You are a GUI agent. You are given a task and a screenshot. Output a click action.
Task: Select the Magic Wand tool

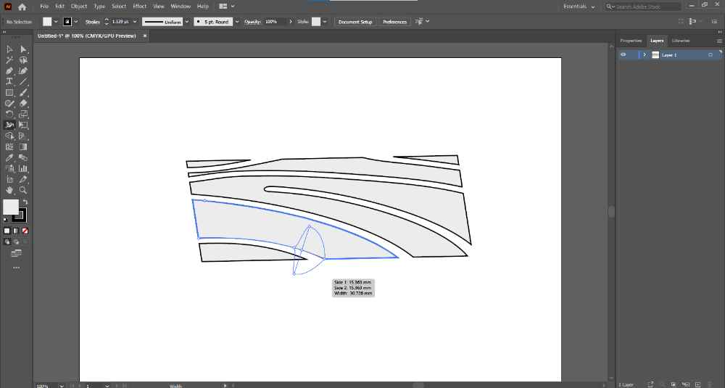(x=9, y=60)
